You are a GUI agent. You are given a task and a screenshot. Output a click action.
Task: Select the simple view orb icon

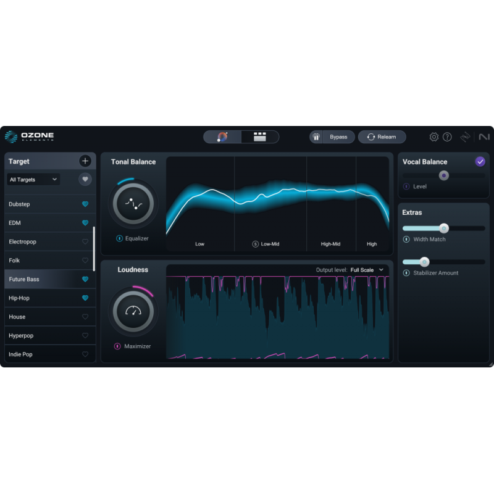(222, 136)
